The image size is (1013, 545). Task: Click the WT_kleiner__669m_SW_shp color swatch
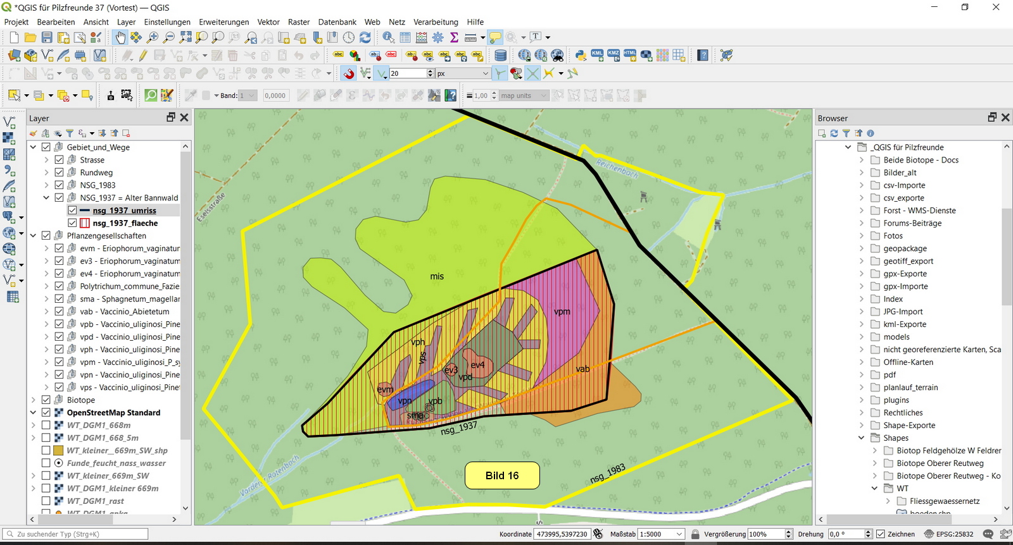click(x=58, y=451)
